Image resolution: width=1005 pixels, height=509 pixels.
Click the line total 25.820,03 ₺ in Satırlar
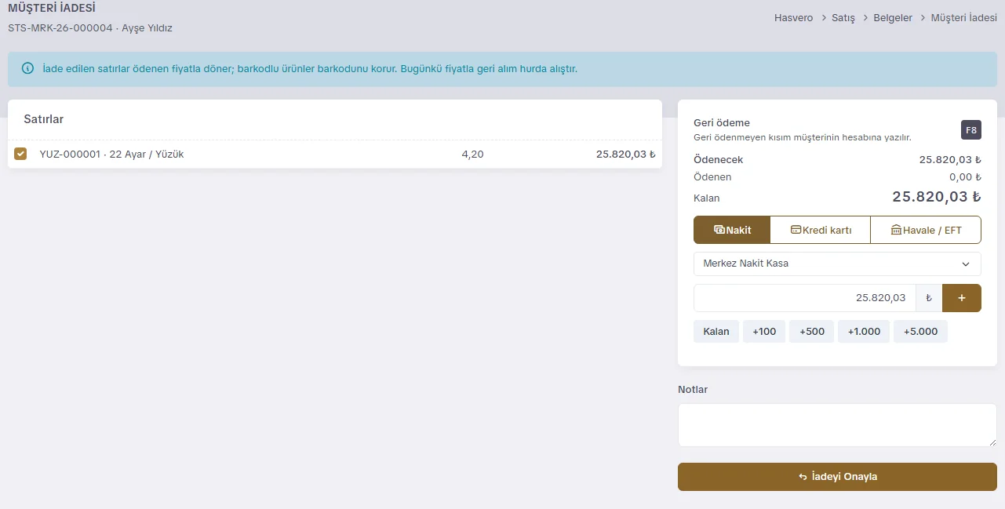pyautogui.click(x=626, y=154)
